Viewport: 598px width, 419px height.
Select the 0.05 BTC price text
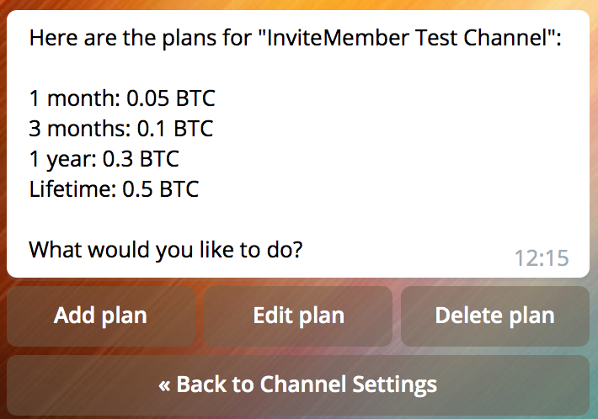(x=171, y=98)
